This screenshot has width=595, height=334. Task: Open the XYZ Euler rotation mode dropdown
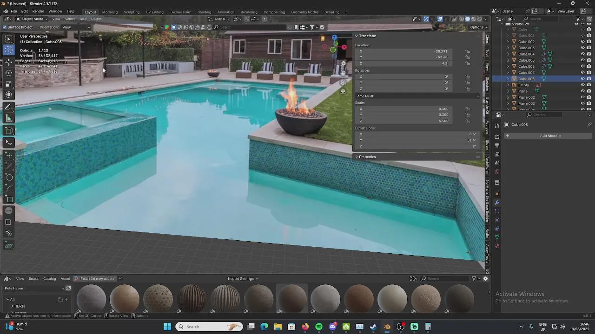(417, 96)
